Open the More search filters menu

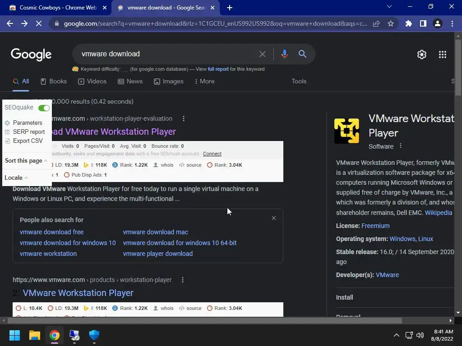click(204, 82)
